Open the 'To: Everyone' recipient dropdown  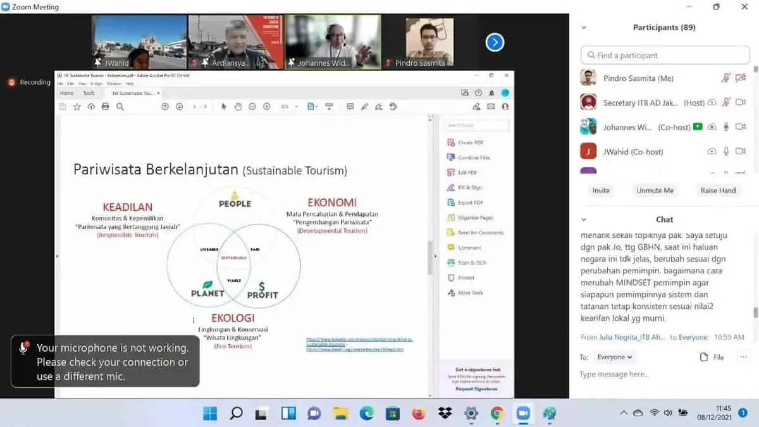tap(615, 357)
